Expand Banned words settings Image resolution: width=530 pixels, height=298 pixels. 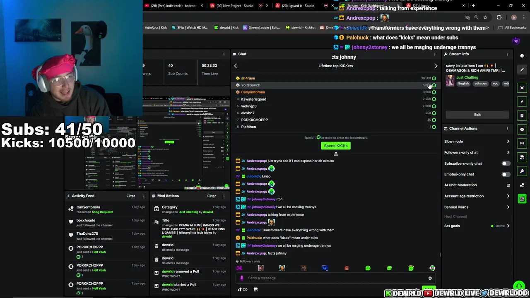(x=477, y=207)
